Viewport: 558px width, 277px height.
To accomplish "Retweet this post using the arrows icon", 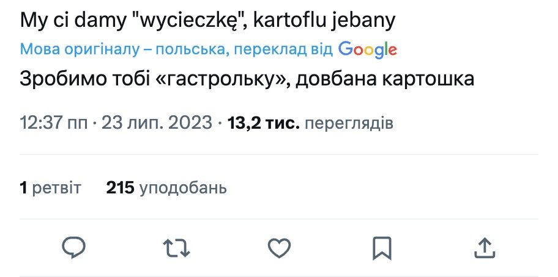I will 177,248.
